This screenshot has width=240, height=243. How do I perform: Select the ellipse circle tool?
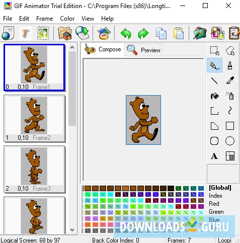(x=230, y=141)
